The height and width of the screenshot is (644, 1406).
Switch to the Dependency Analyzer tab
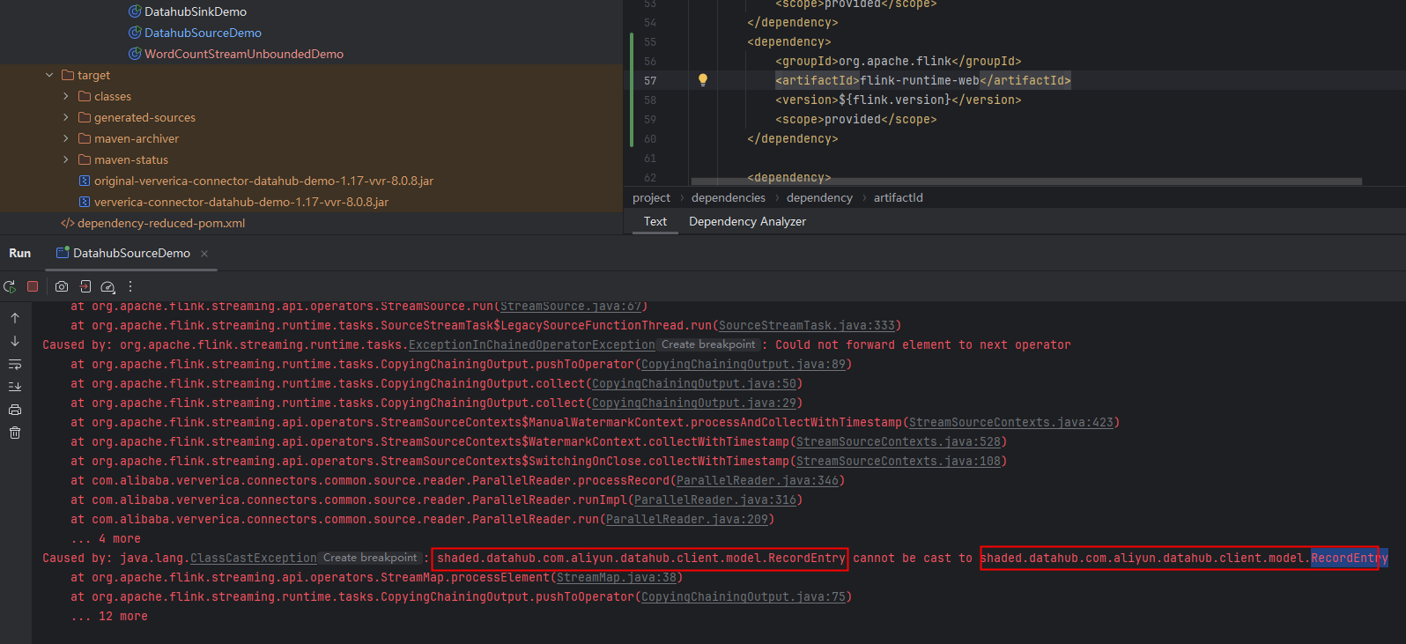pos(747,221)
